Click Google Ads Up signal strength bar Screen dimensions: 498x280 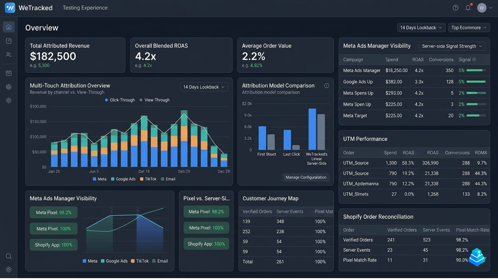click(476, 82)
